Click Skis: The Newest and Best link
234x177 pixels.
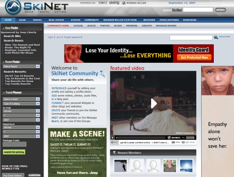click(x=22, y=45)
